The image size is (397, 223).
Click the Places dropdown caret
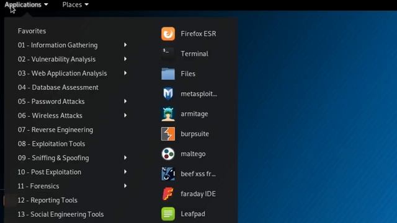(x=87, y=4)
